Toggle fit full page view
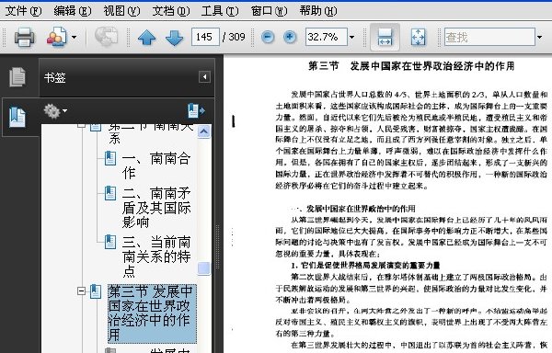This screenshot has width=552, height=353. click(418, 37)
